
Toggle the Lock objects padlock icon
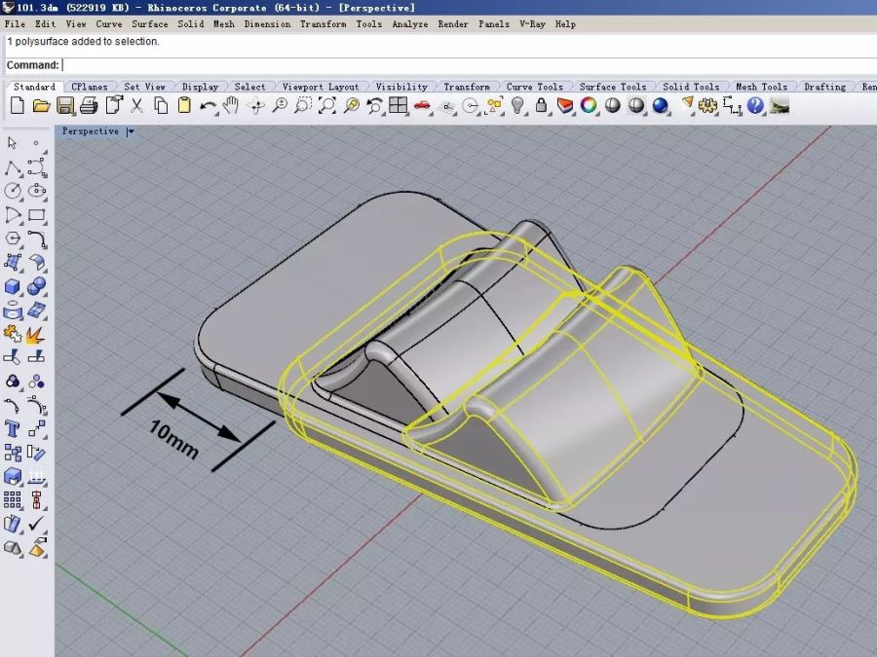[541, 106]
